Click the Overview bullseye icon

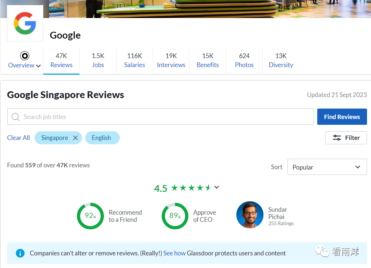coord(25,56)
